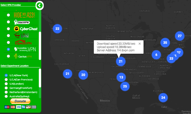The height and width of the screenshot is (114, 191).
Task: Click the Invisible Browsing VPN logo
Action: point(25,49)
